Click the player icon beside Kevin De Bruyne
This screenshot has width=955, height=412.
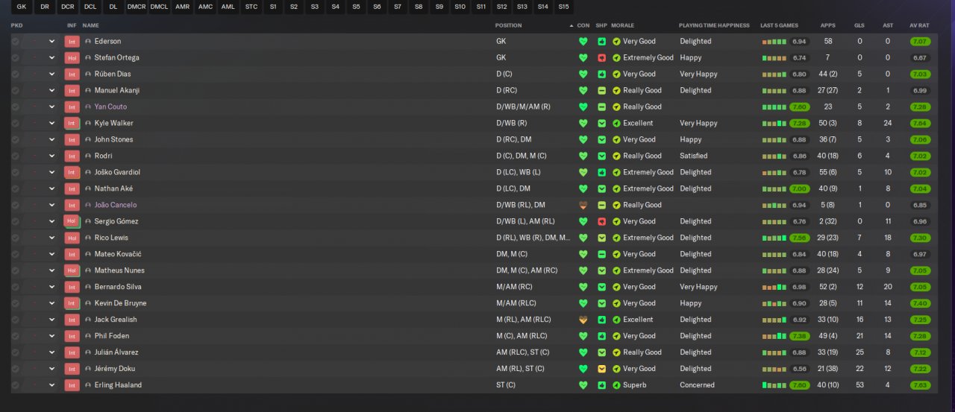(88, 304)
